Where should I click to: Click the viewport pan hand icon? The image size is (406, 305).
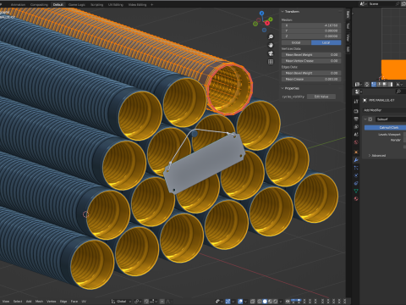(271, 45)
